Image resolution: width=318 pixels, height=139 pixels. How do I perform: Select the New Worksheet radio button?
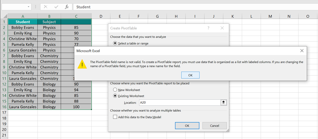click(115, 90)
